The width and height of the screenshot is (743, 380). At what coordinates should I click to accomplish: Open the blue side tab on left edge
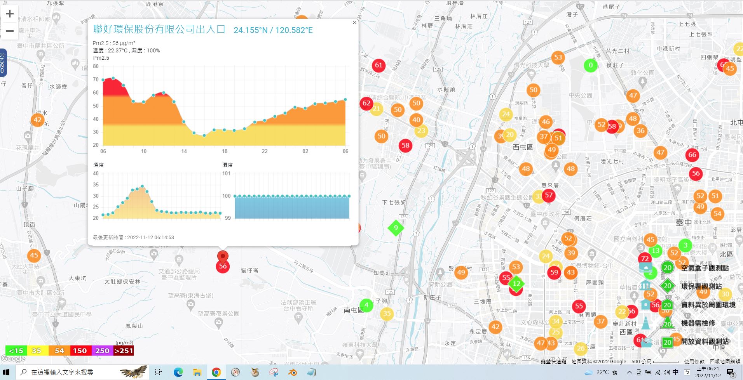point(3,63)
